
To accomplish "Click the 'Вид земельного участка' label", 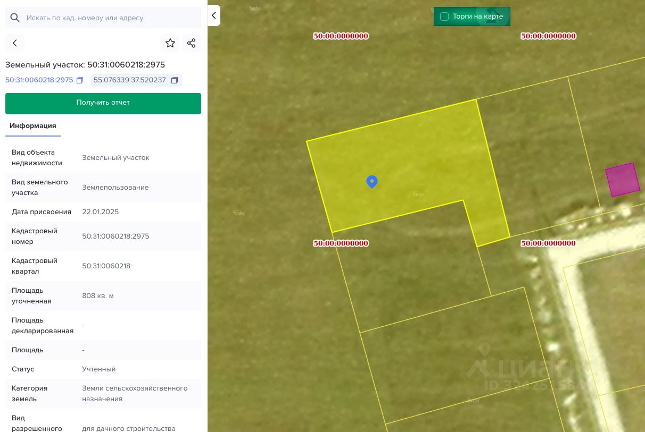I will [40, 188].
